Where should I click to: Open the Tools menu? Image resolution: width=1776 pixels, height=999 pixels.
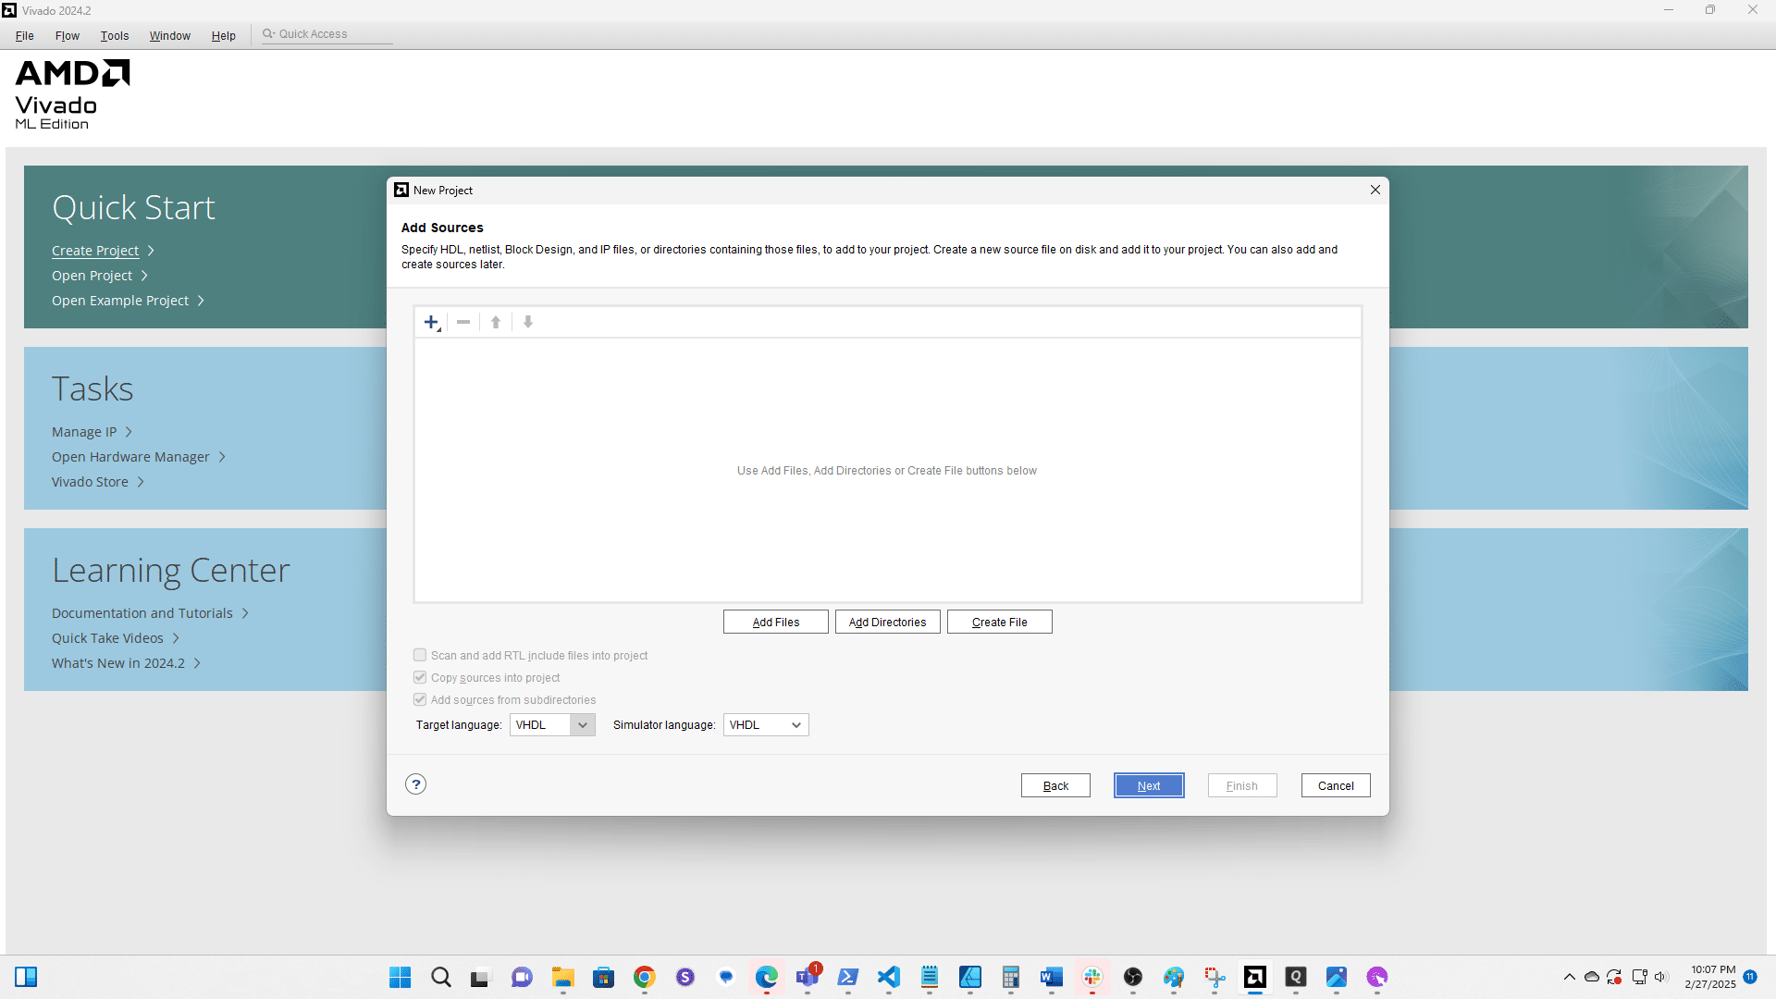pyautogui.click(x=115, y=35)
